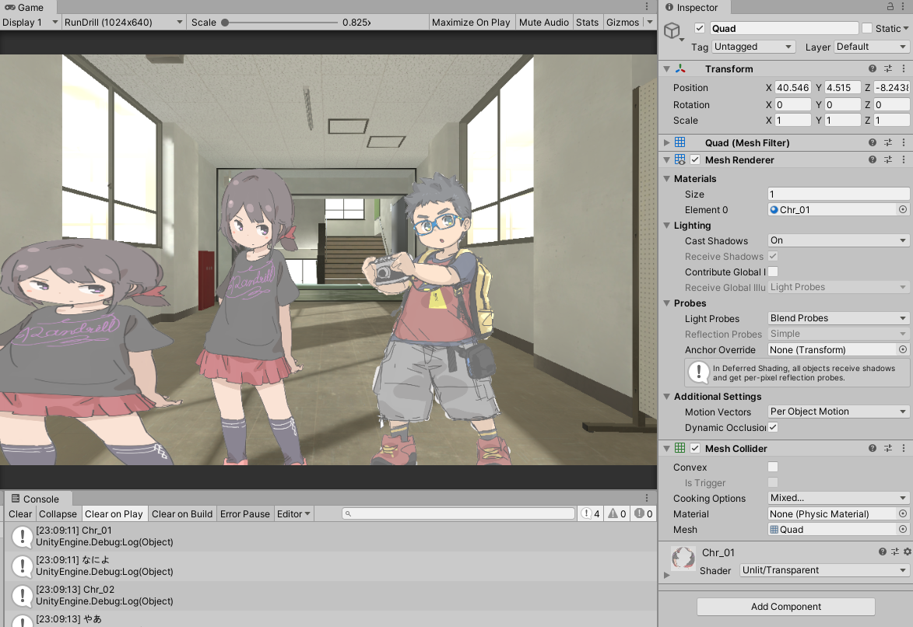Open Transform component help icon

click(873, 68)
